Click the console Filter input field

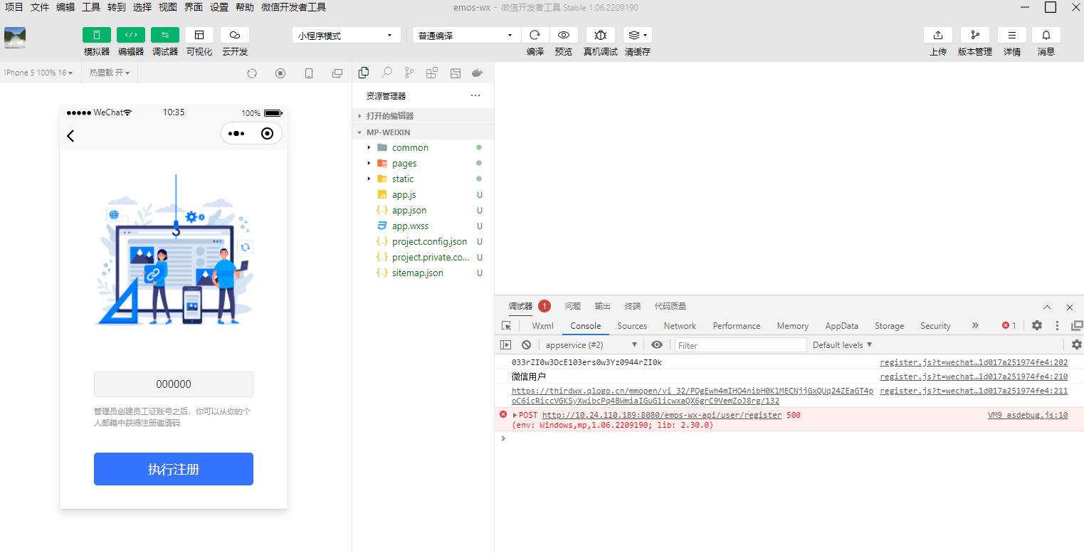[x=740, y=345]
